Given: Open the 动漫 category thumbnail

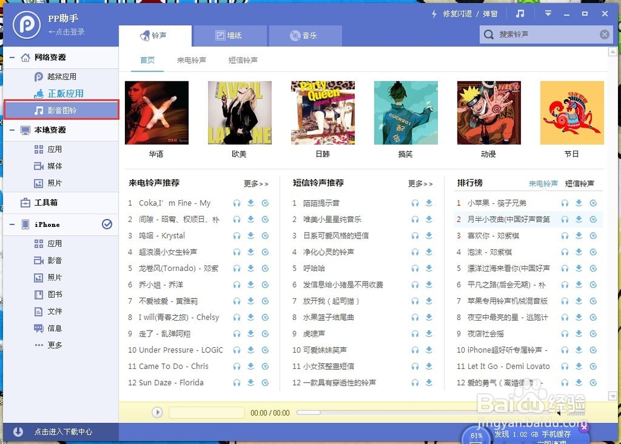Looking at the screenshot, I should point(489,113).
